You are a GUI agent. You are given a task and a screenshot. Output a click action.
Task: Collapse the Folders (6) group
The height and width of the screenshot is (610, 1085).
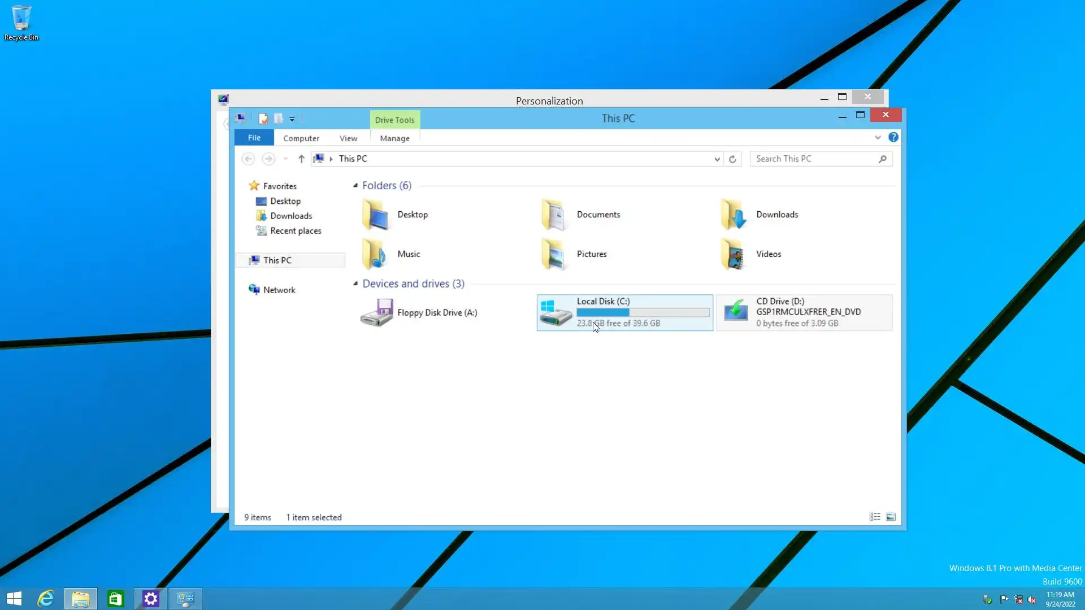(355, 185)
